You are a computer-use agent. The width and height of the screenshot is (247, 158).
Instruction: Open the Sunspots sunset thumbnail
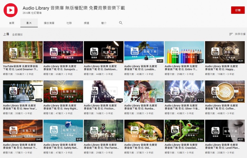pyautogui.click(x=63, y=52)
